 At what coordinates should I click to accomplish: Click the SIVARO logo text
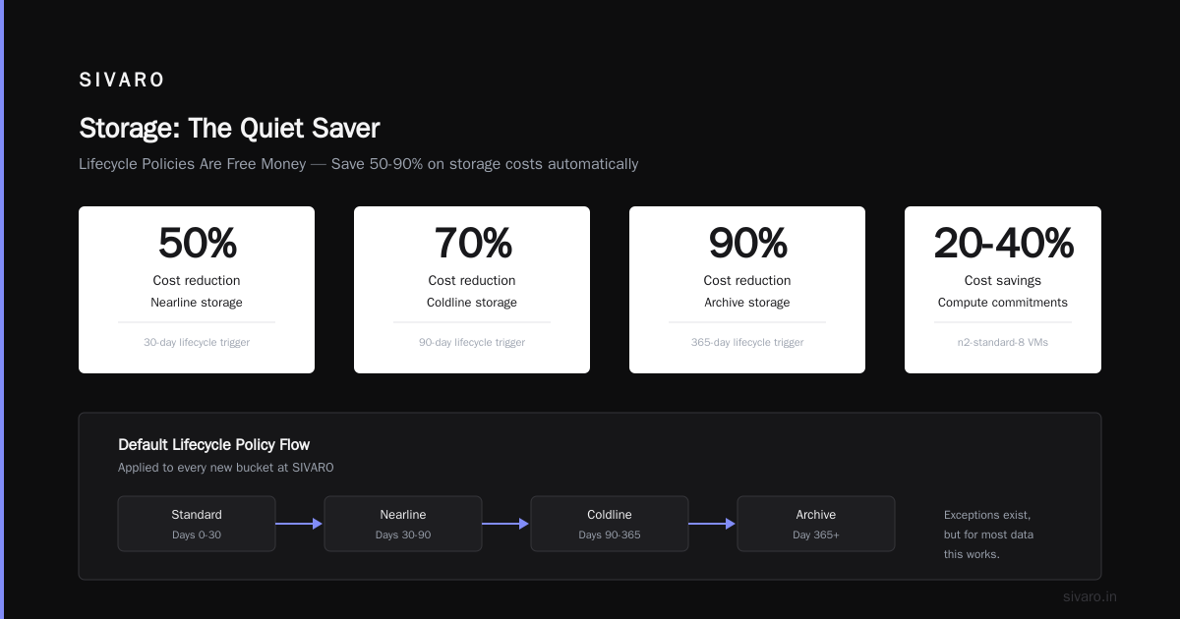pos(122,81)
